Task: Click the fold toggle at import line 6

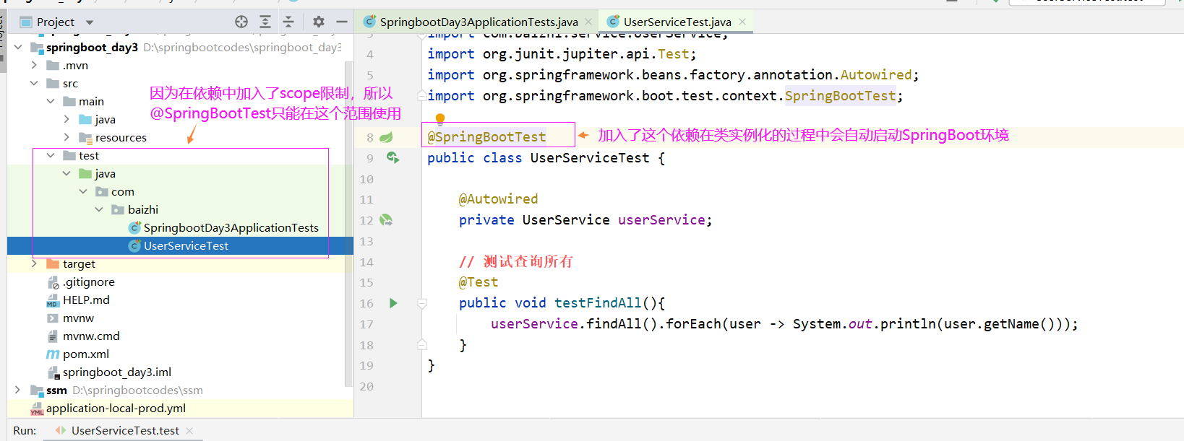Action: tap(422, 95)
